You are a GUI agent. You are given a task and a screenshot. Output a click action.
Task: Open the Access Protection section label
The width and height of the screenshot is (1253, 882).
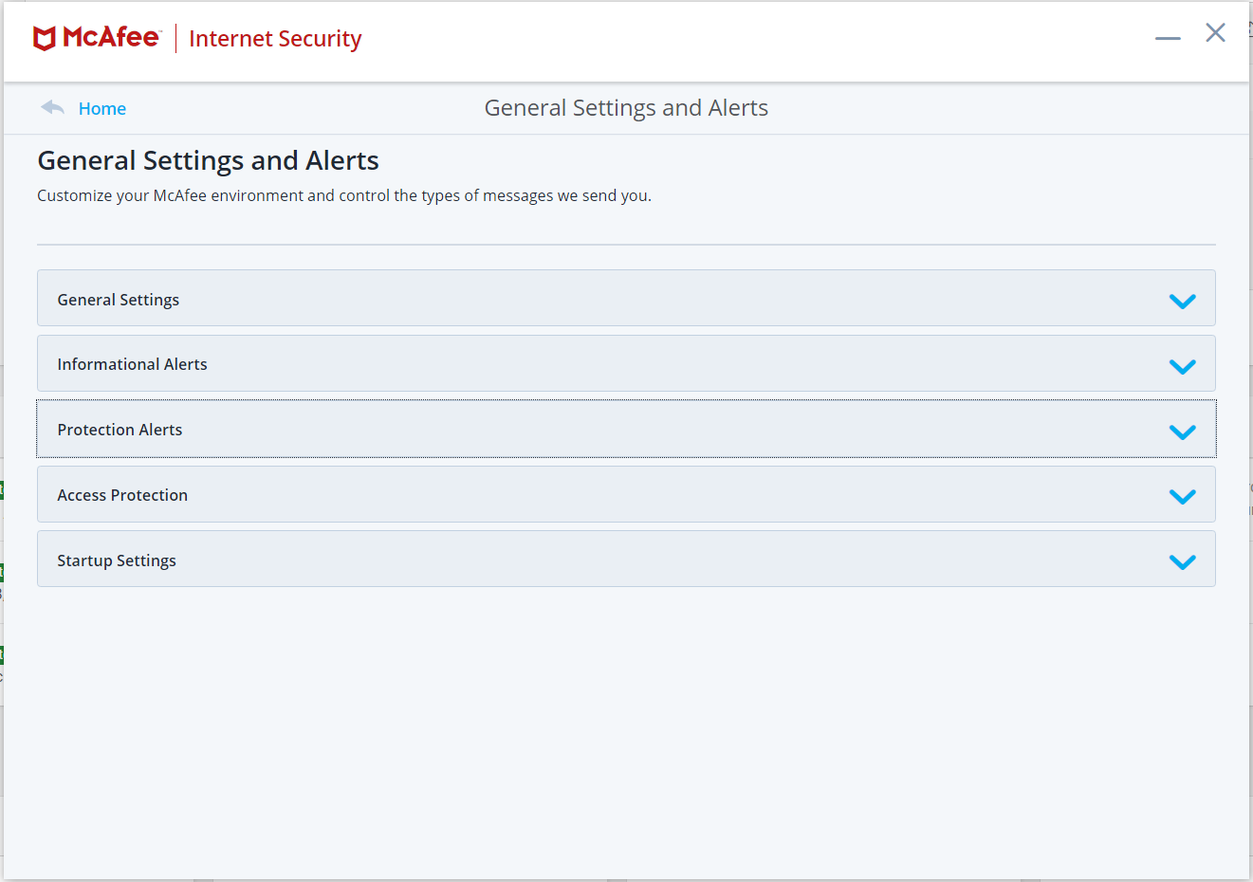click(122, 495)
